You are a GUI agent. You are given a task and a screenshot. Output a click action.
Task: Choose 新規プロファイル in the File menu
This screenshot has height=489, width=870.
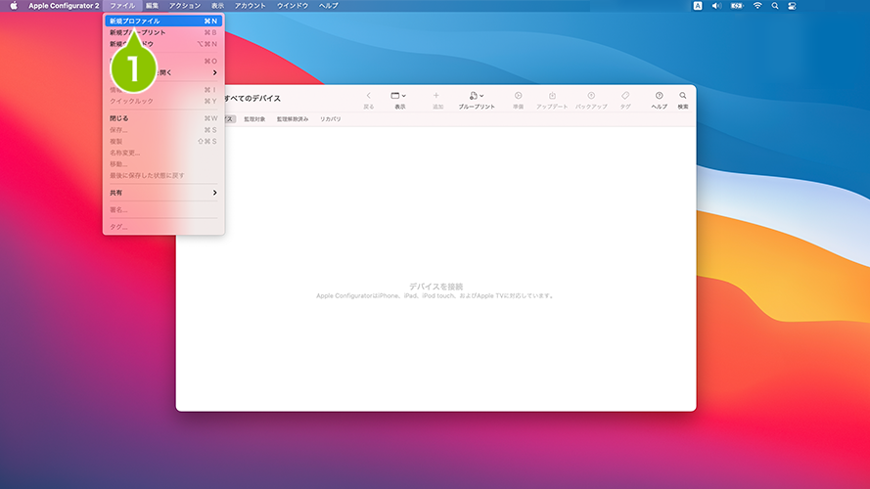[x=163, y=22]
